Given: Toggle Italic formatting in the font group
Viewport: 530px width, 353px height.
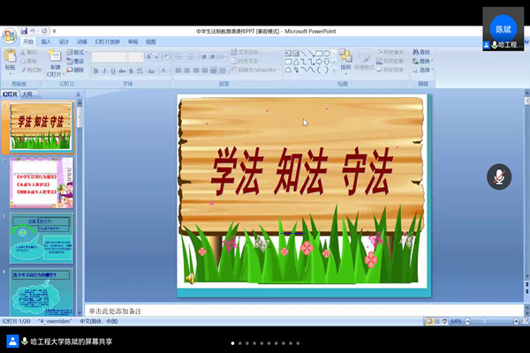Looking at the screenshot, I should (x=105, y=71).
